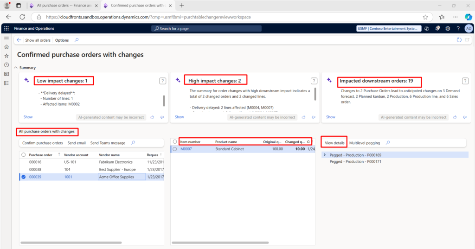Open the Copilot sidebar icon
The height and width of the screenshot is (249, 475).
(x=469, y=17)
